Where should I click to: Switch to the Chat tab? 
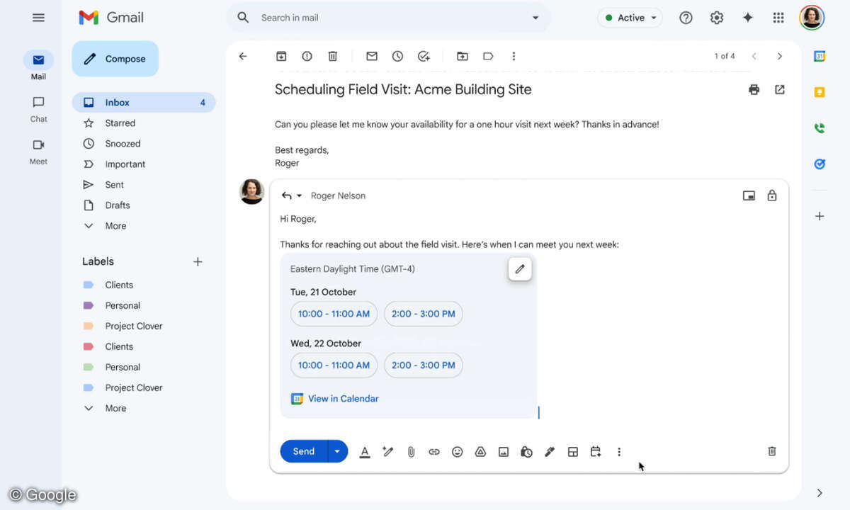tap(38, 109)
